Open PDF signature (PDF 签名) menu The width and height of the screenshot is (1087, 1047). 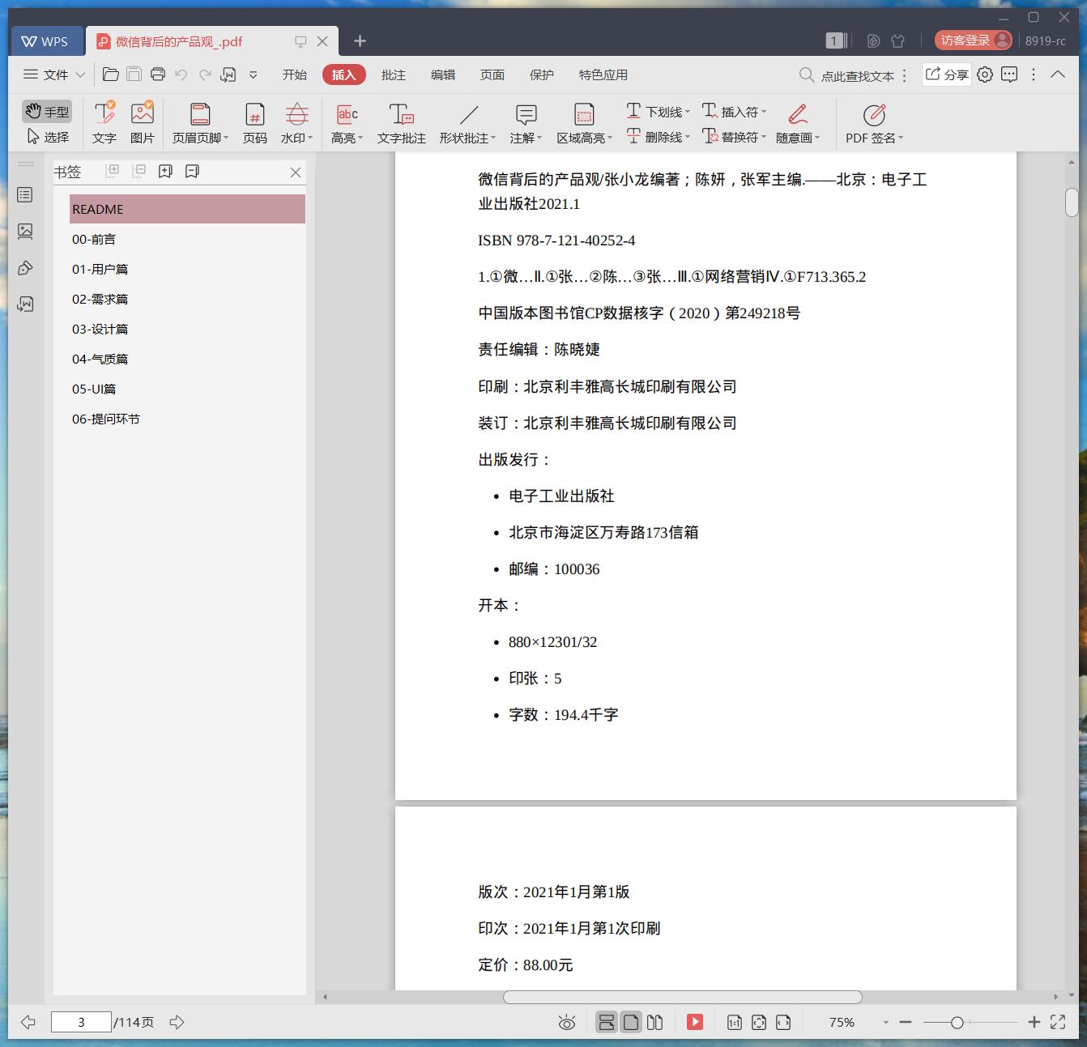[874, 123]
